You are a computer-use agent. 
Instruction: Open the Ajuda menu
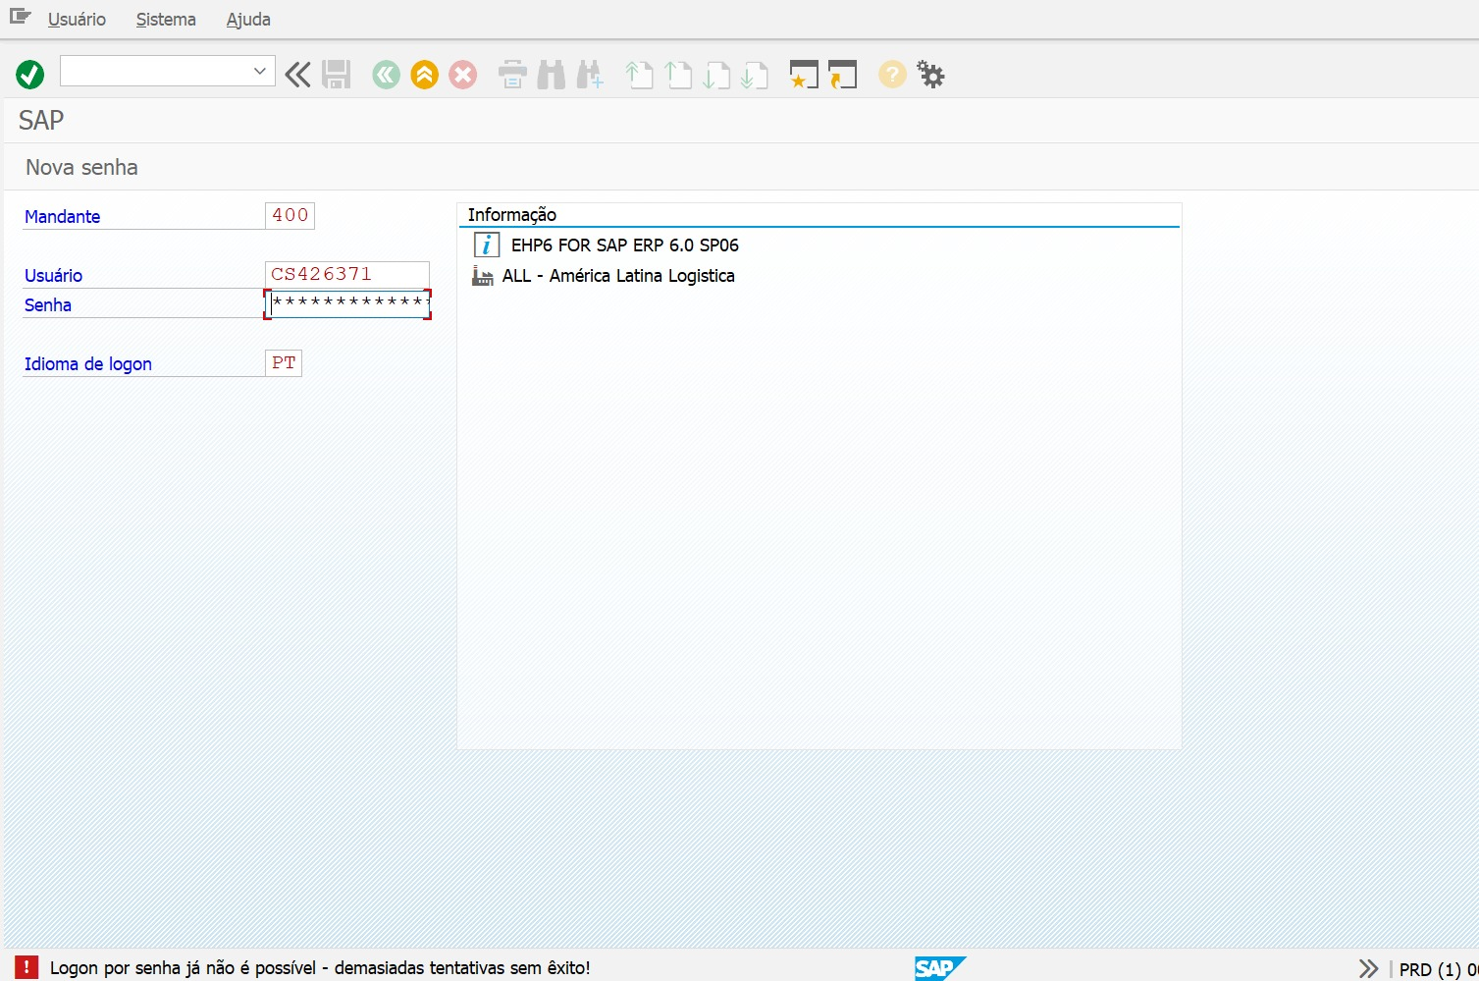coord(248,20)
